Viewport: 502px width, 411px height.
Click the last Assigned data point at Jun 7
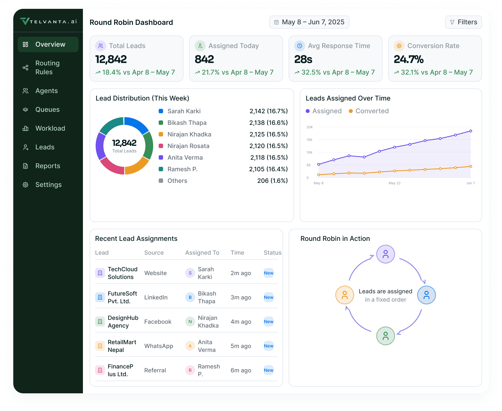click(x=470, y=131)
